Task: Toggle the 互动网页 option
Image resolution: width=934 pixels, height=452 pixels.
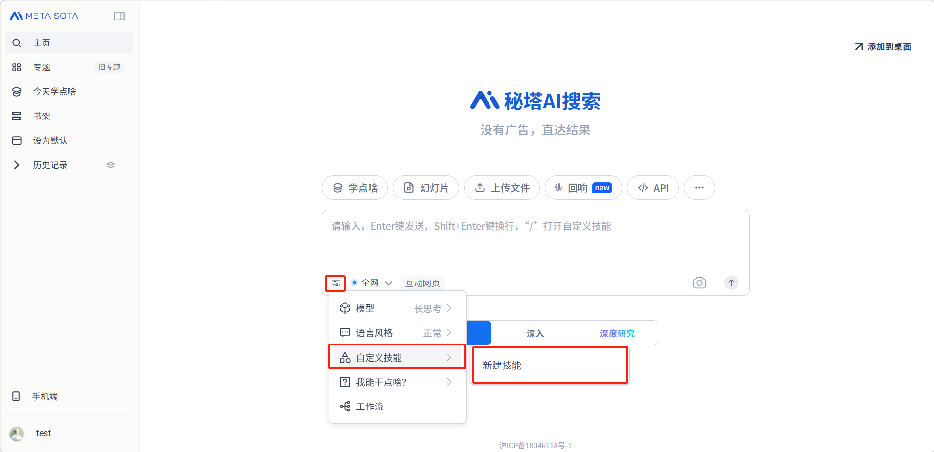Action: 423,283
